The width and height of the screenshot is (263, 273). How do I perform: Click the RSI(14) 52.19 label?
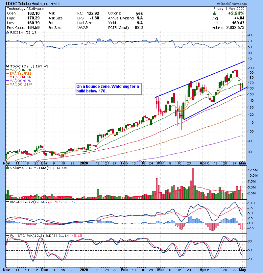click(23, 32)
